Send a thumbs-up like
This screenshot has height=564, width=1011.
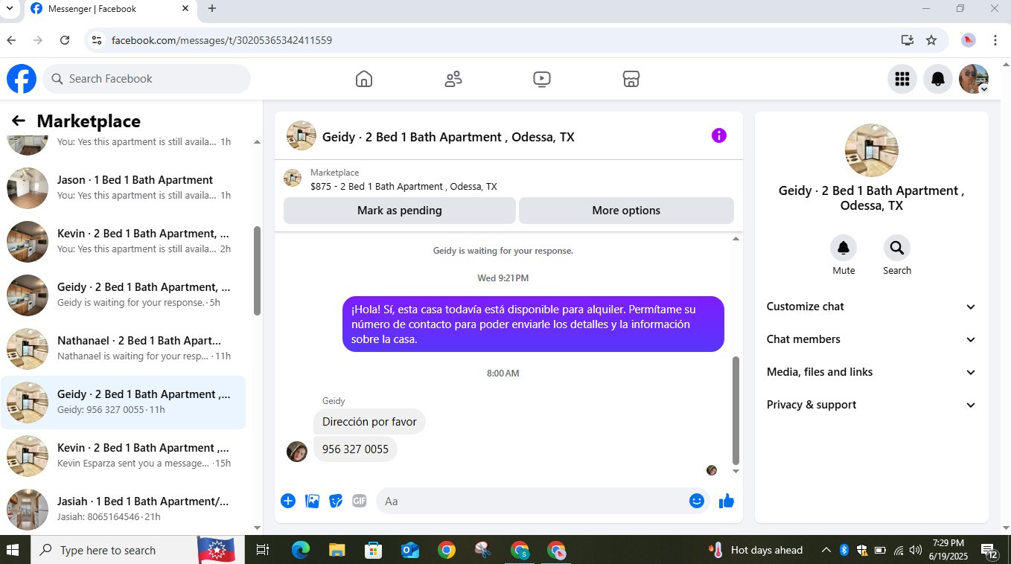[727, 501]
